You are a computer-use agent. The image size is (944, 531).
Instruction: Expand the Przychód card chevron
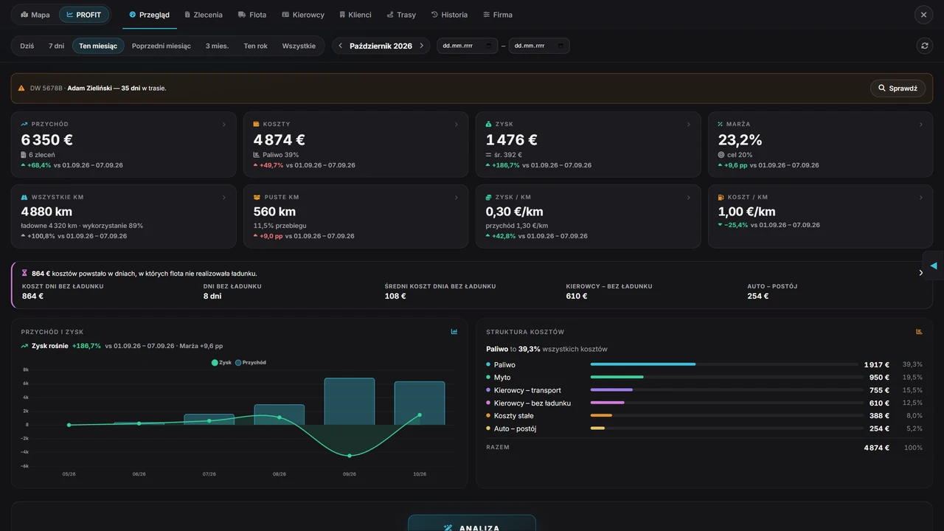224,125
